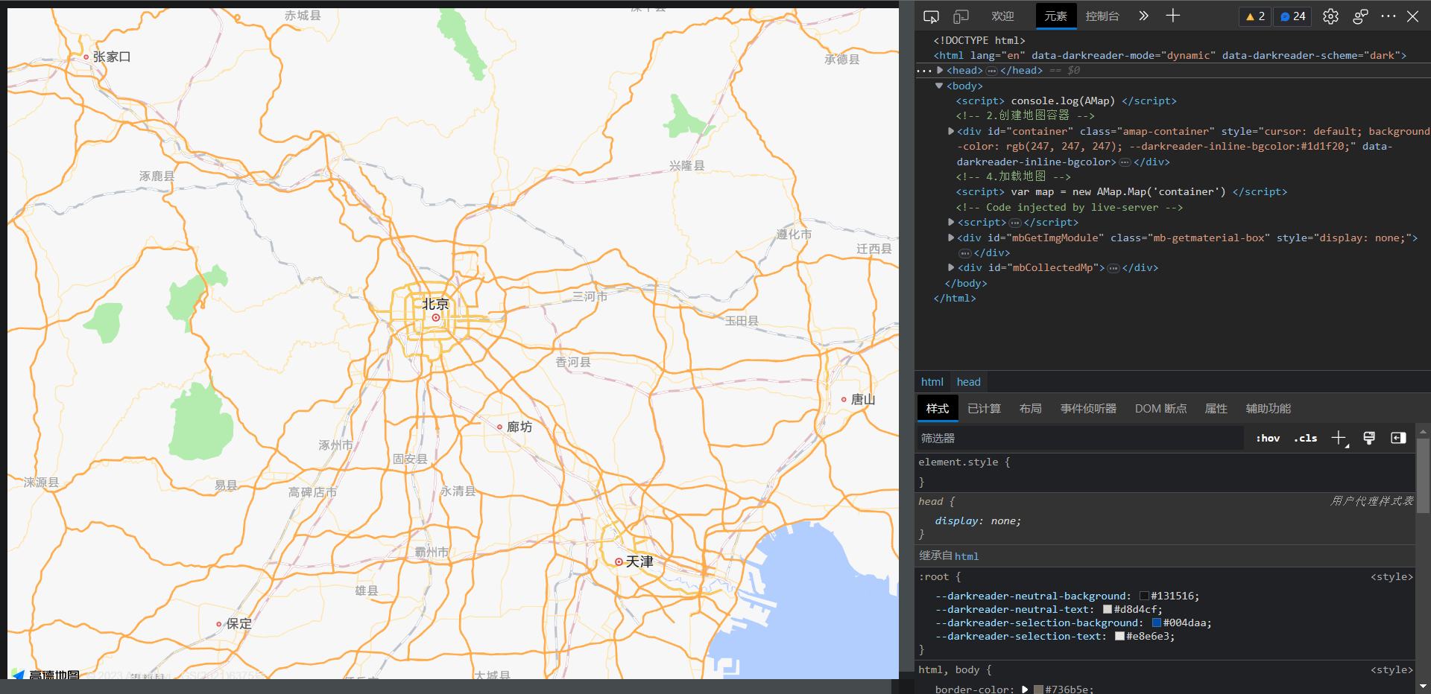
Task: Select the console.log(AMap) script line
Action: 1066,101
